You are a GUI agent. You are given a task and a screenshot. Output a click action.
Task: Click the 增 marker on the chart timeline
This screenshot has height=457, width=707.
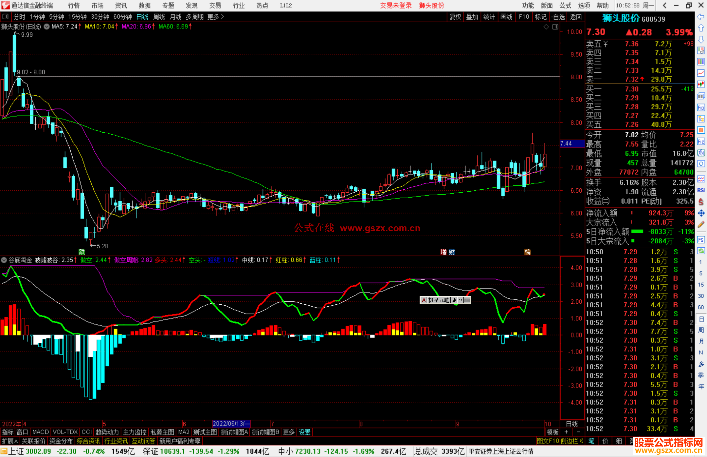click(444, 252)
